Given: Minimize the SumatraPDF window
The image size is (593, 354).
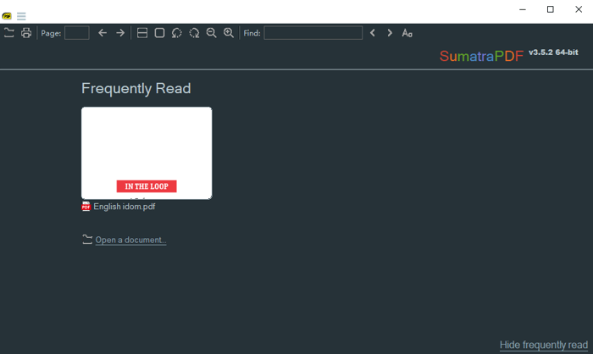Looking at the screenshot, I should point(523,9).
